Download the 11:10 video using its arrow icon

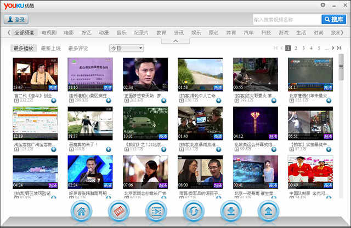point(109,101)
